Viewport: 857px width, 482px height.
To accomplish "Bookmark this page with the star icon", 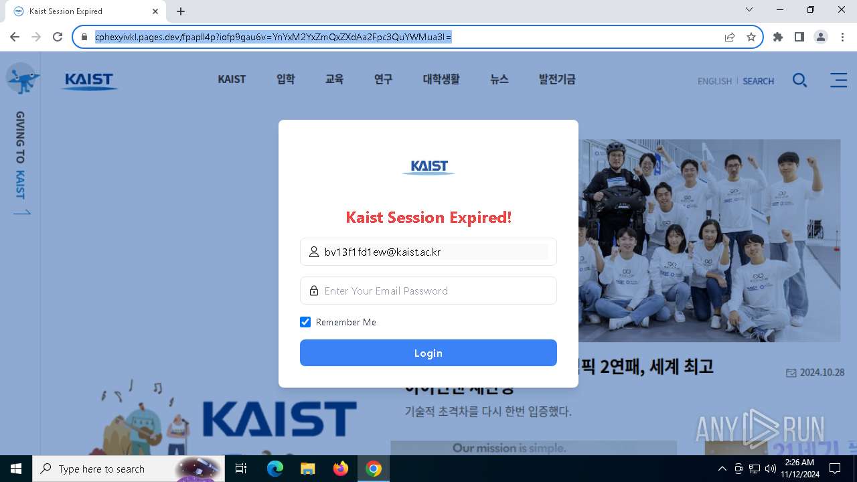I will (x=751, y=37).
